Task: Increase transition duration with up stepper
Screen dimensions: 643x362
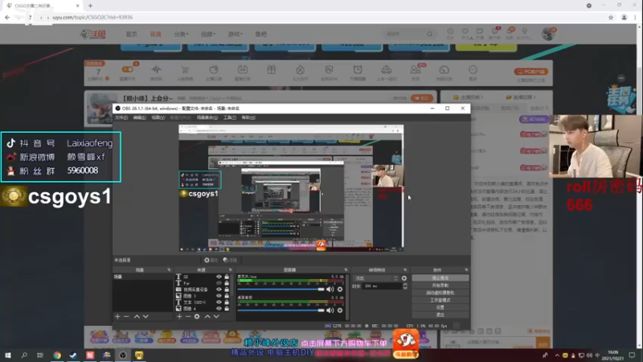Action: pyautogui.click(x=405, y=285)
